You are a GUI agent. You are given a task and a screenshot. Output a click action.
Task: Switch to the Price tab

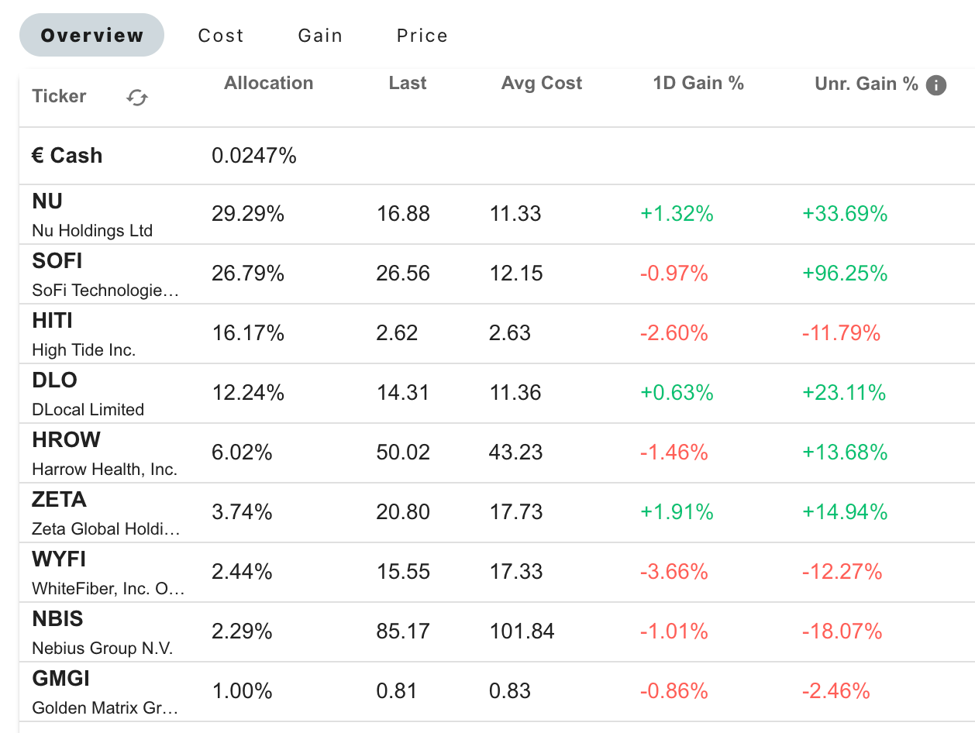pyautogui.click(x=422, y=35)
